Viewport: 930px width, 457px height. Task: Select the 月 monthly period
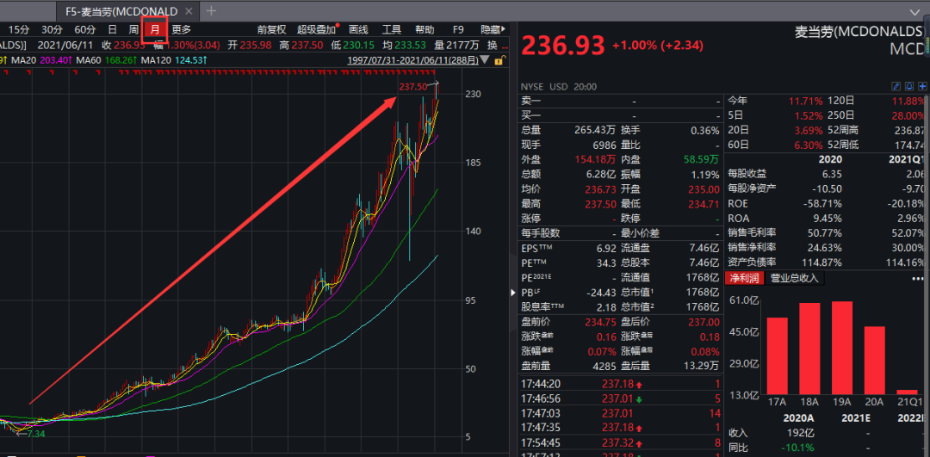pos(155,29)
